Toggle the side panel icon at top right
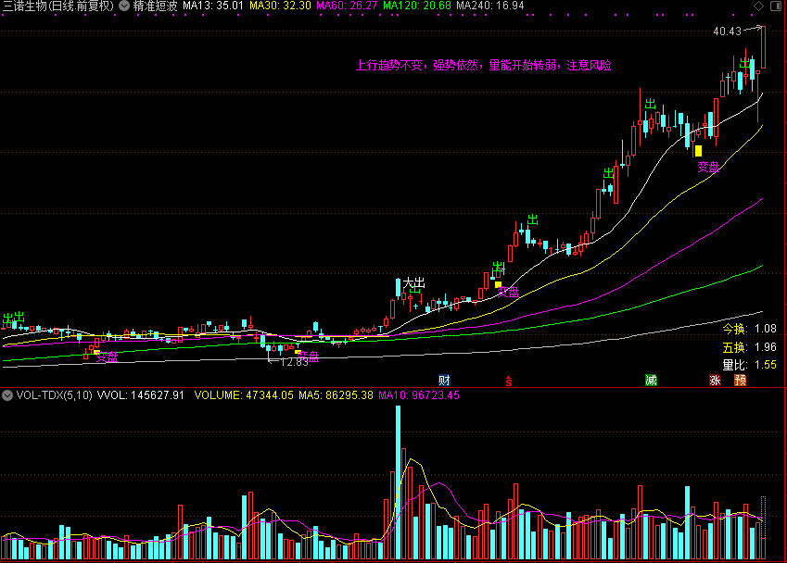Image resolution: width=787 pixels, height=563 pixels. (x=776, y=6)
